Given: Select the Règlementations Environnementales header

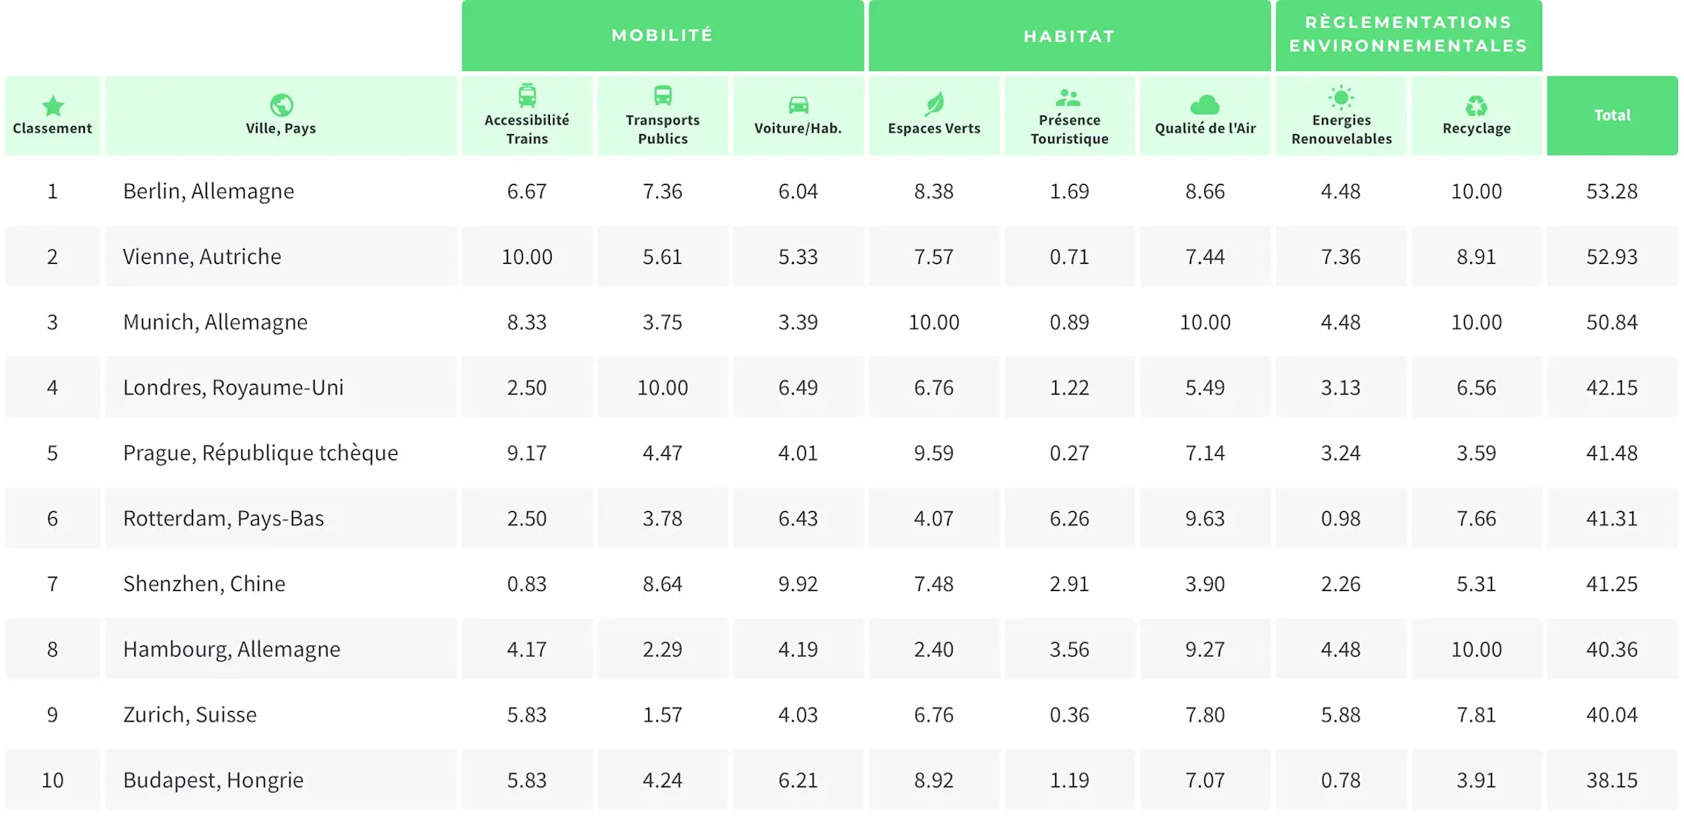Looking at the screenshot, I should 1409,36.
